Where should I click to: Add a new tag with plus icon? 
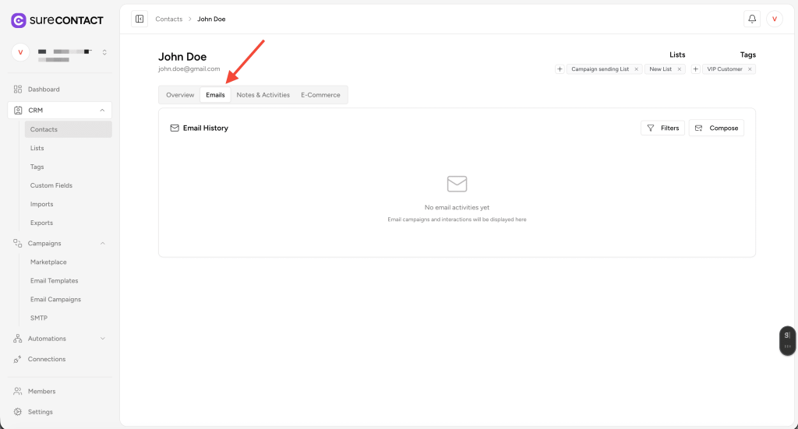pyautogui.click(x=695, y=69)
